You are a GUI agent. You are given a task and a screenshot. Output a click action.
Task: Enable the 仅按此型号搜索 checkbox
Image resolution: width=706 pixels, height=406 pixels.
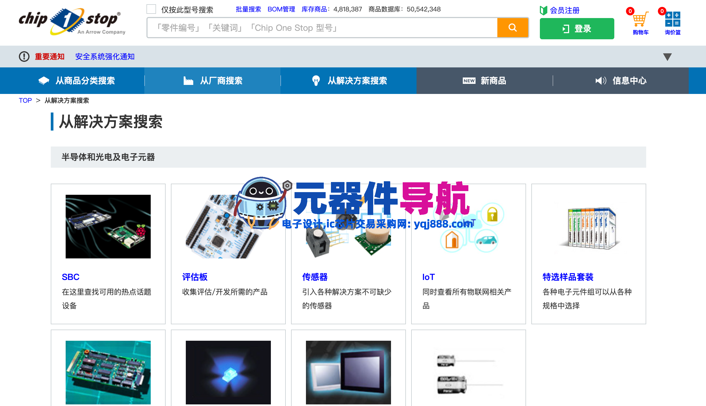click(151, 9)
